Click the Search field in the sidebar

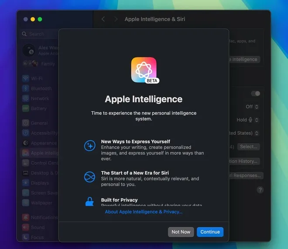[39, 34]
